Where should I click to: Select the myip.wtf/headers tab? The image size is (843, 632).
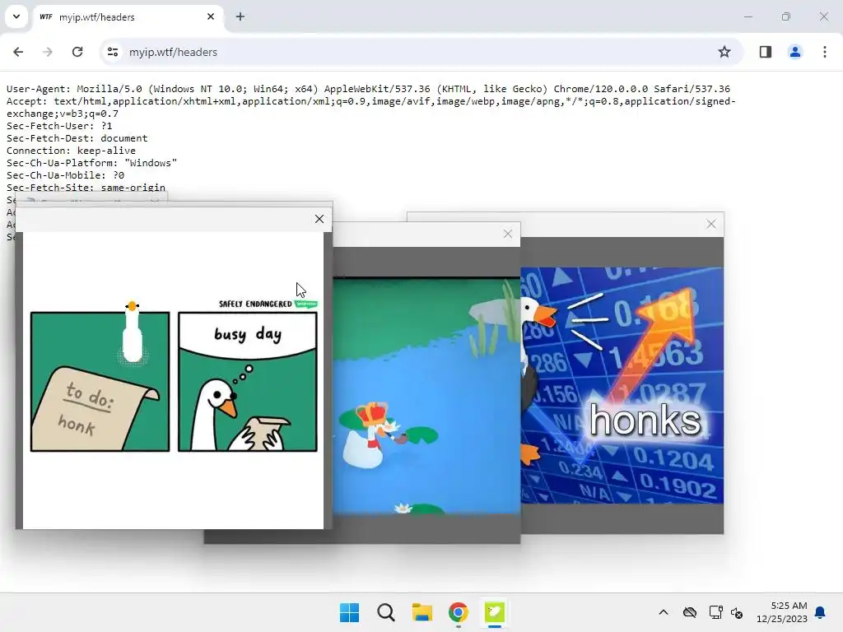129,17
